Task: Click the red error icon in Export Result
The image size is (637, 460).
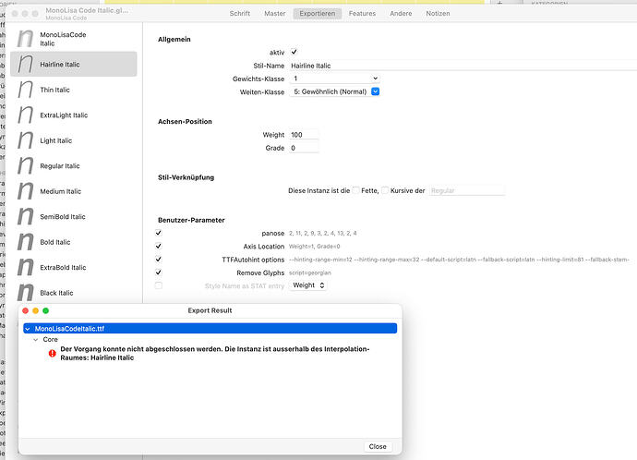Action: coord(52,354)
